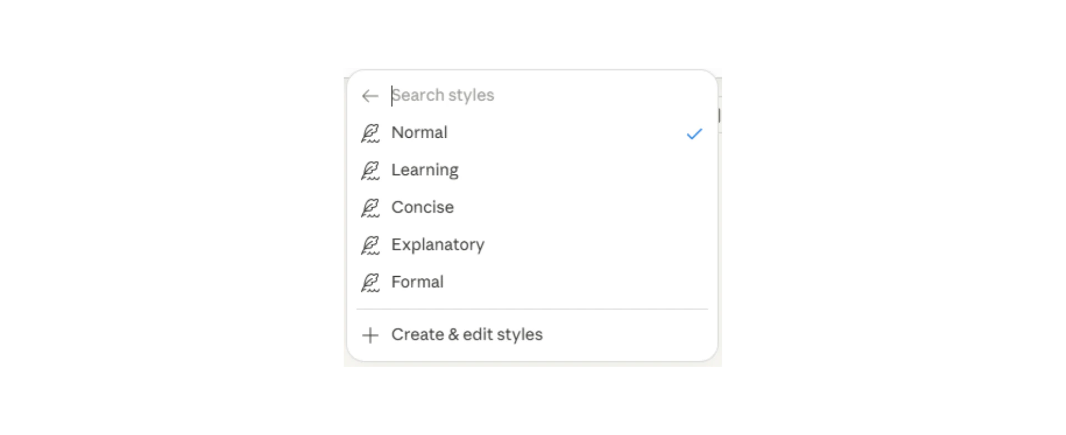Click the quill icon beside Learning

coord(371,170)
